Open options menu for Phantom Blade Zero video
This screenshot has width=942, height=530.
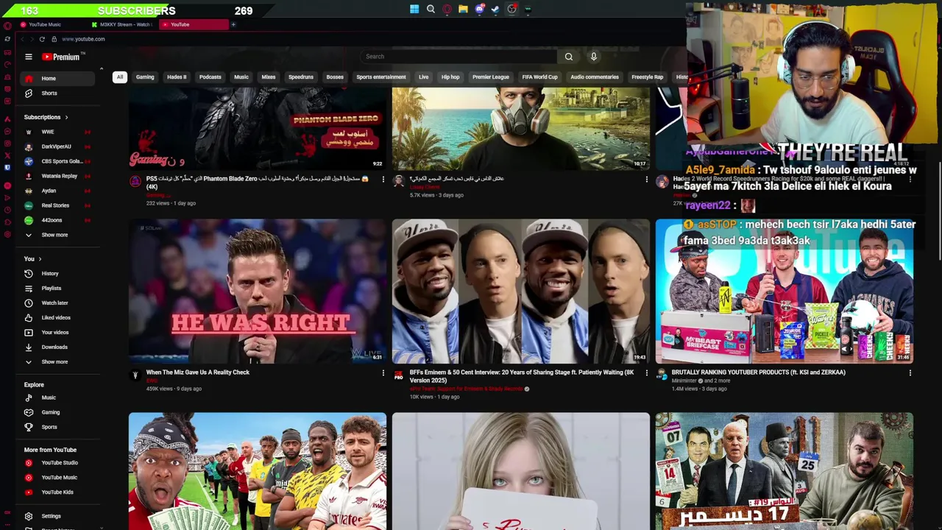(x=383, y=179)
